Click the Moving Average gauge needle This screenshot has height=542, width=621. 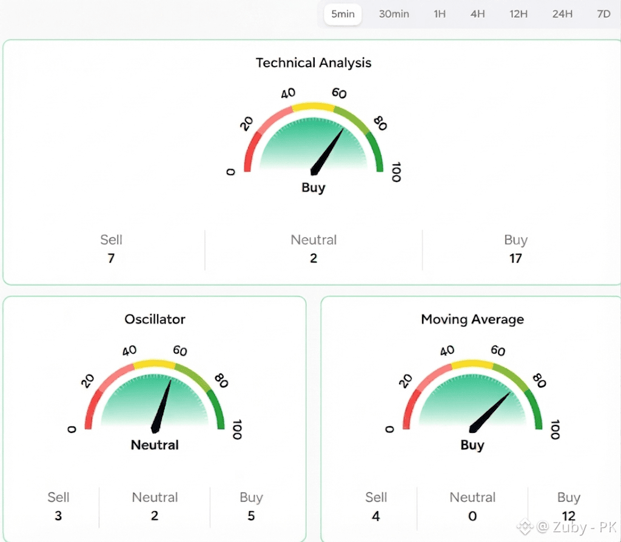click(489, 412)
